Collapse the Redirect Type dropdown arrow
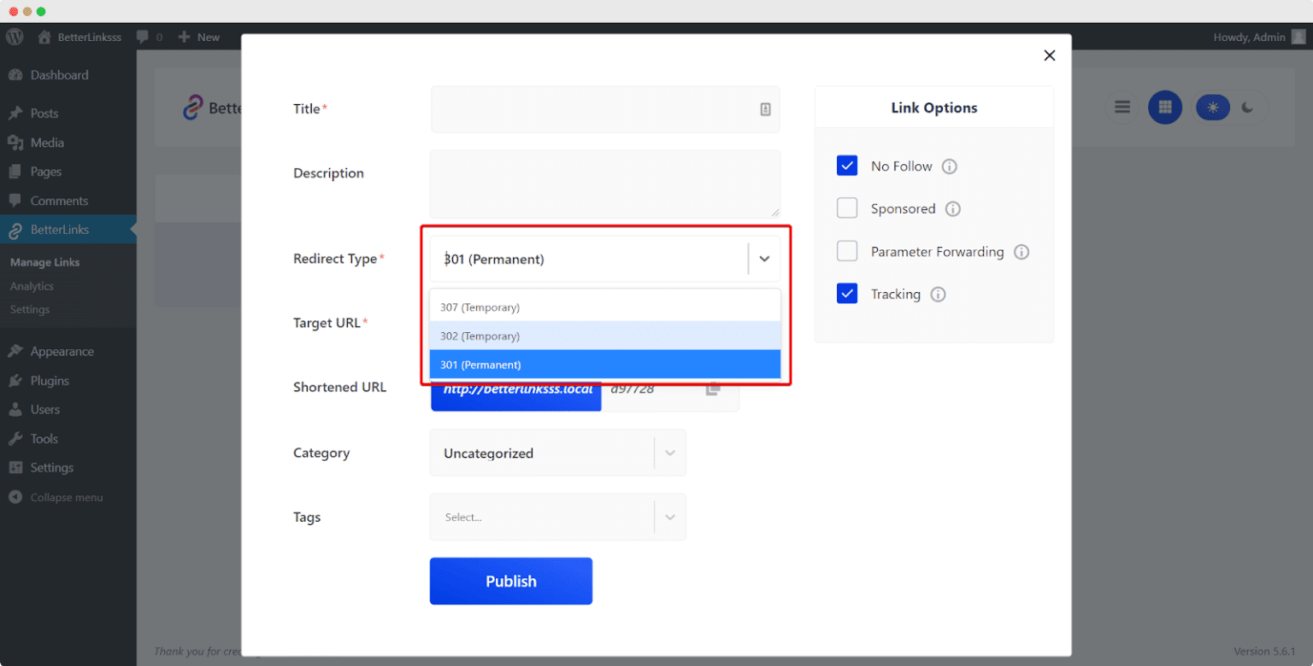The image size is (1313, 666). [764, 259]
